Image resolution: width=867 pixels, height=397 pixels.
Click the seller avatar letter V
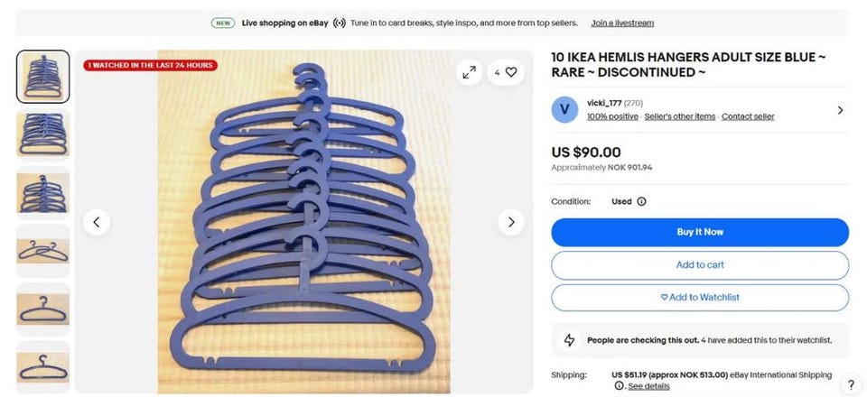[x=564, y=109]
